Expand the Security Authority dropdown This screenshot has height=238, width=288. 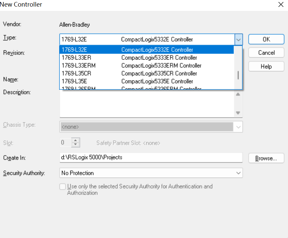point(238,173)
